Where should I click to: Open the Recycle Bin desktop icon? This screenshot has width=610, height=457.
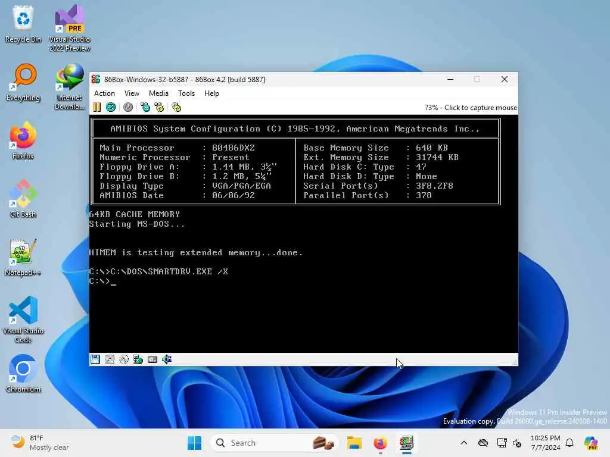(x=23, y=24)
